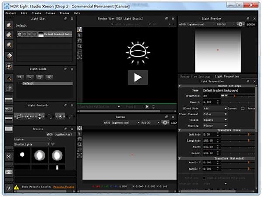Open the Presets Folder link

[x=64, y=187]
